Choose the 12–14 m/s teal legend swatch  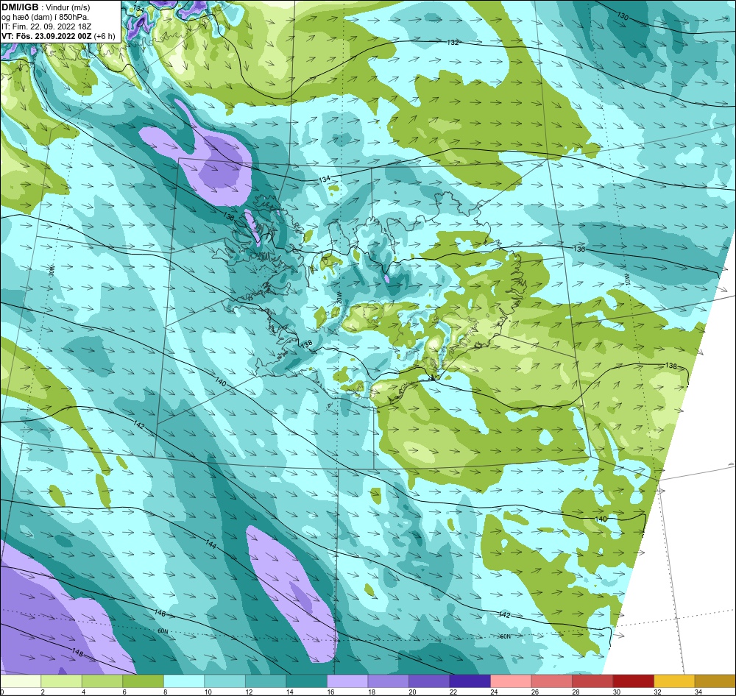click(x=266, y=681)
